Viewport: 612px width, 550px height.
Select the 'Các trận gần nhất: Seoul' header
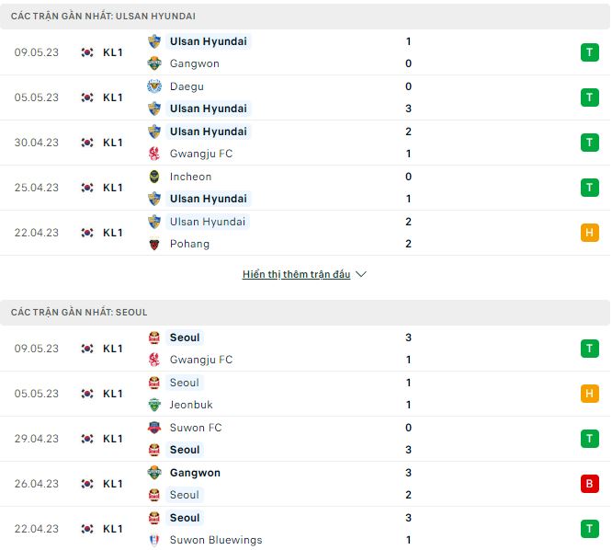(79, 313)
